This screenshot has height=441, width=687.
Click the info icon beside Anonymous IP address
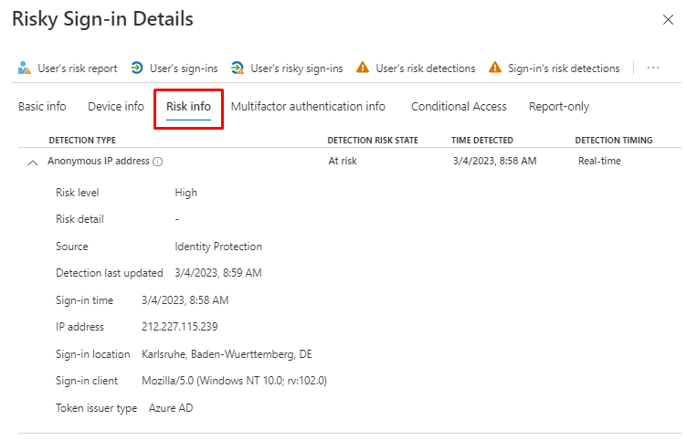coord(158,162)
